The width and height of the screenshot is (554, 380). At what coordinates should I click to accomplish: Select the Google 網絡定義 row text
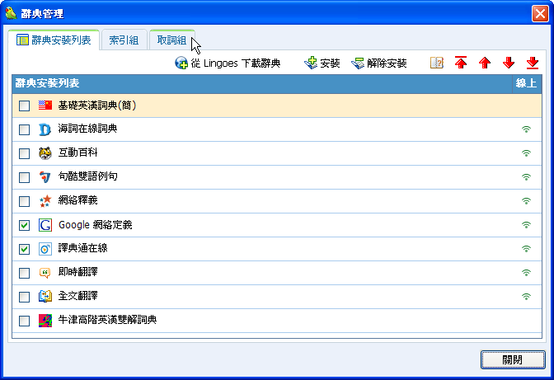coord(96,224)
